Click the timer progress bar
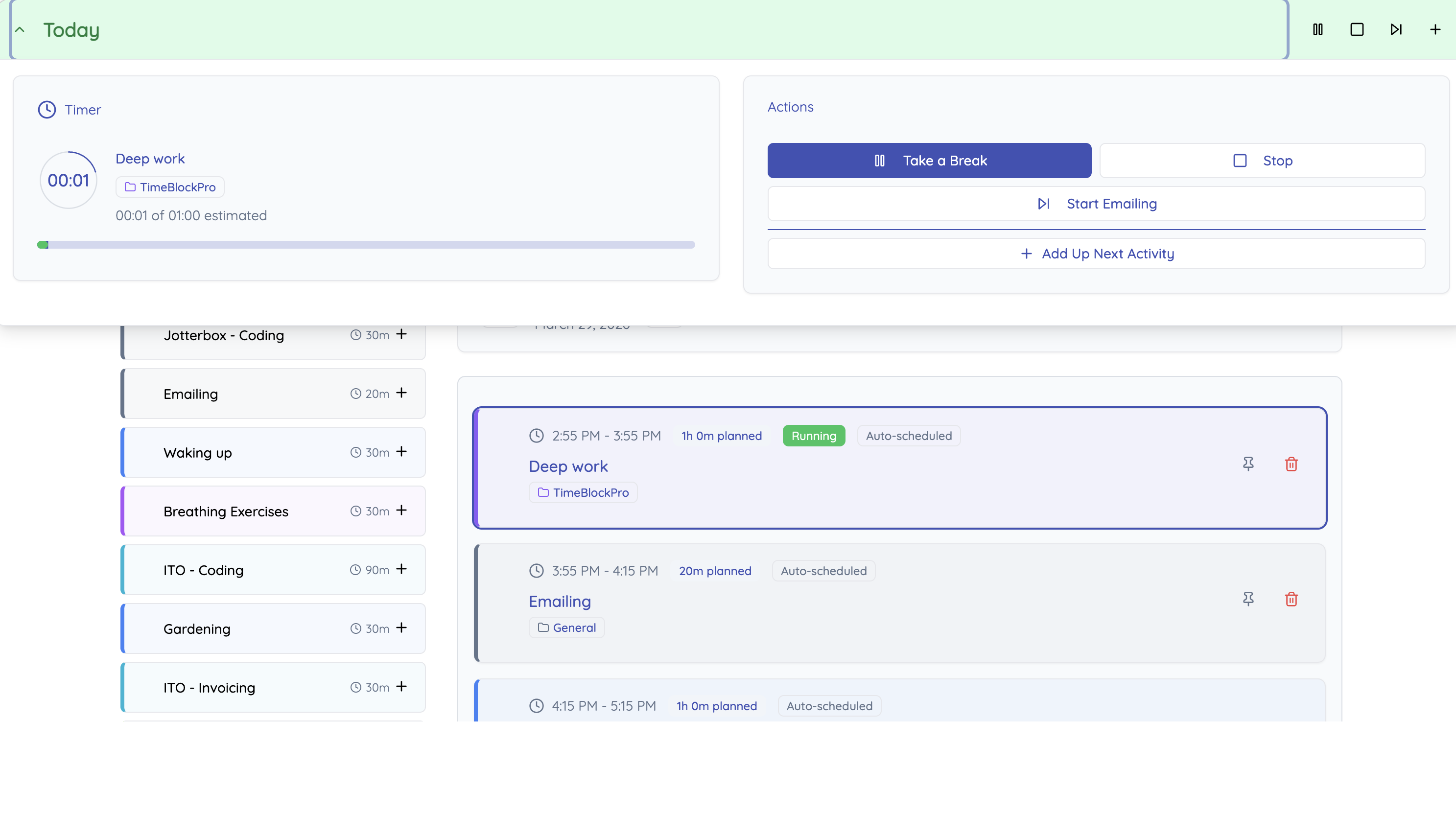The height and width of the screenshot is (837, 1456). tap(366, 245)
